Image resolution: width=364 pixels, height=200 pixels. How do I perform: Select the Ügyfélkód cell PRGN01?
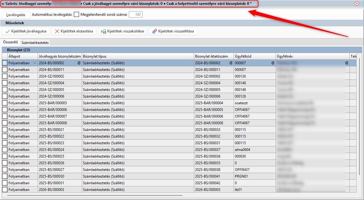[255, 176]
